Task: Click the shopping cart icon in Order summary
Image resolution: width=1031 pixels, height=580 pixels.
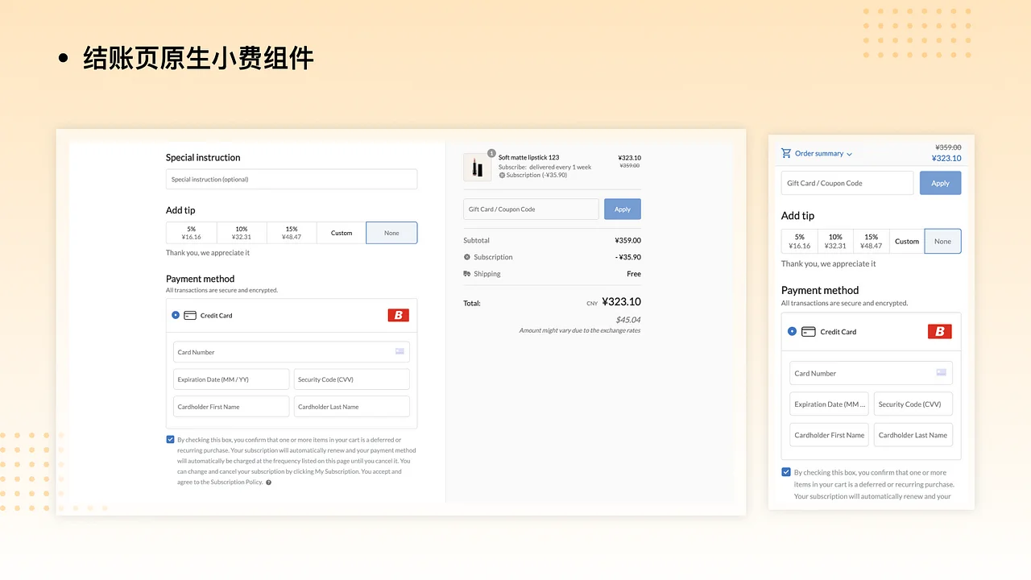Action: 785,153
